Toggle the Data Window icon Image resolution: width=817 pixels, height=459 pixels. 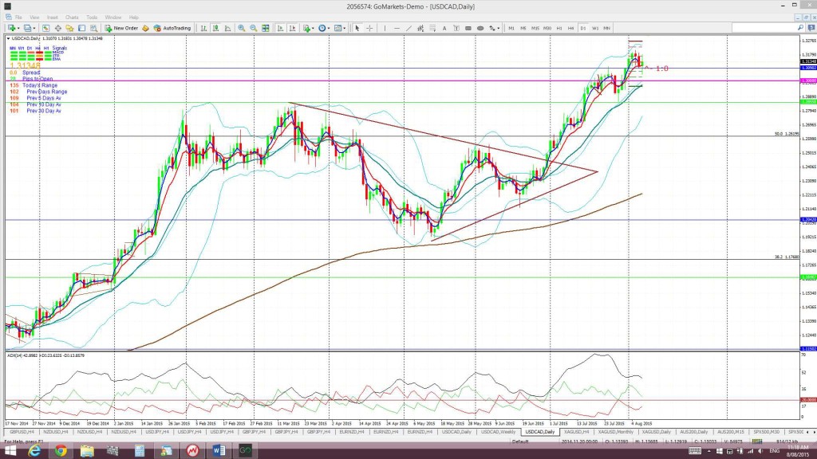click(x=57, y=28)
